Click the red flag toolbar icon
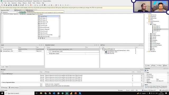Screen dimensions: 169x95 [31, 5]
